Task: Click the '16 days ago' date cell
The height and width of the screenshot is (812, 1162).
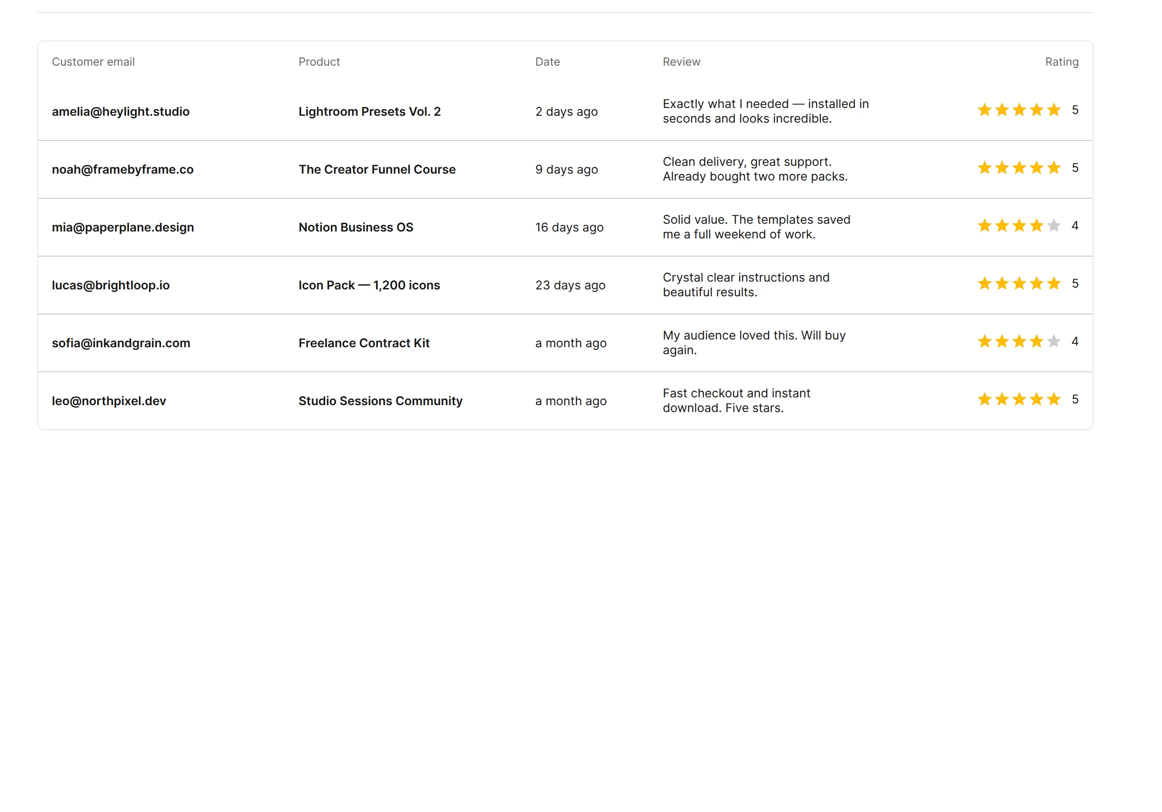Action: [569, 228]
